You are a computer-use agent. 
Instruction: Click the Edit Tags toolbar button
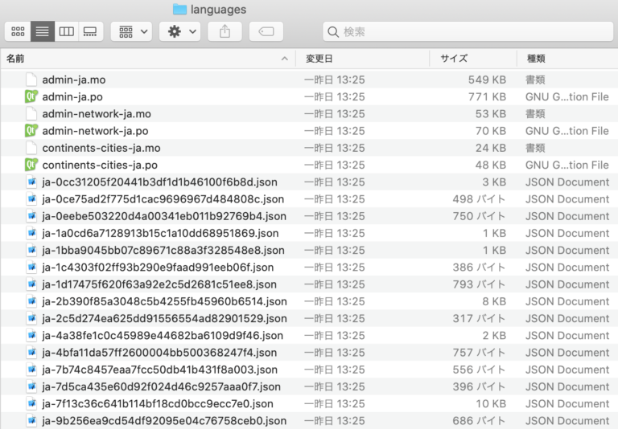[266, 31]
